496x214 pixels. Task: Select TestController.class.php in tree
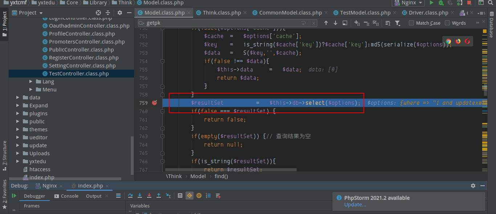(x=71, y=74)
